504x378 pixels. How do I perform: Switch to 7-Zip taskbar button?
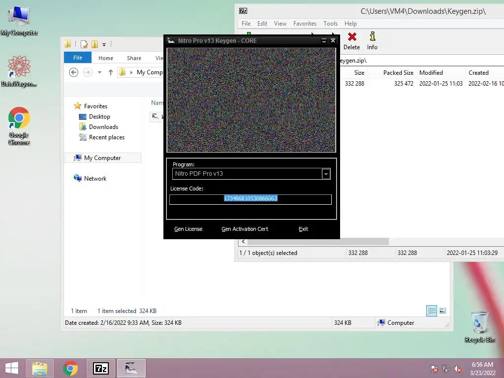coord(100,368)
